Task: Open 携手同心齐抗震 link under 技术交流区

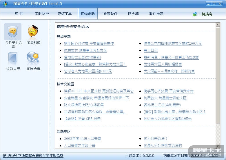Action: [169, 91]
